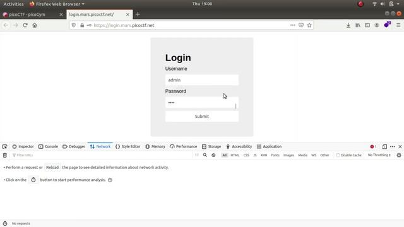
Task: Click the error count indicator
Action: tap(373, 146)
